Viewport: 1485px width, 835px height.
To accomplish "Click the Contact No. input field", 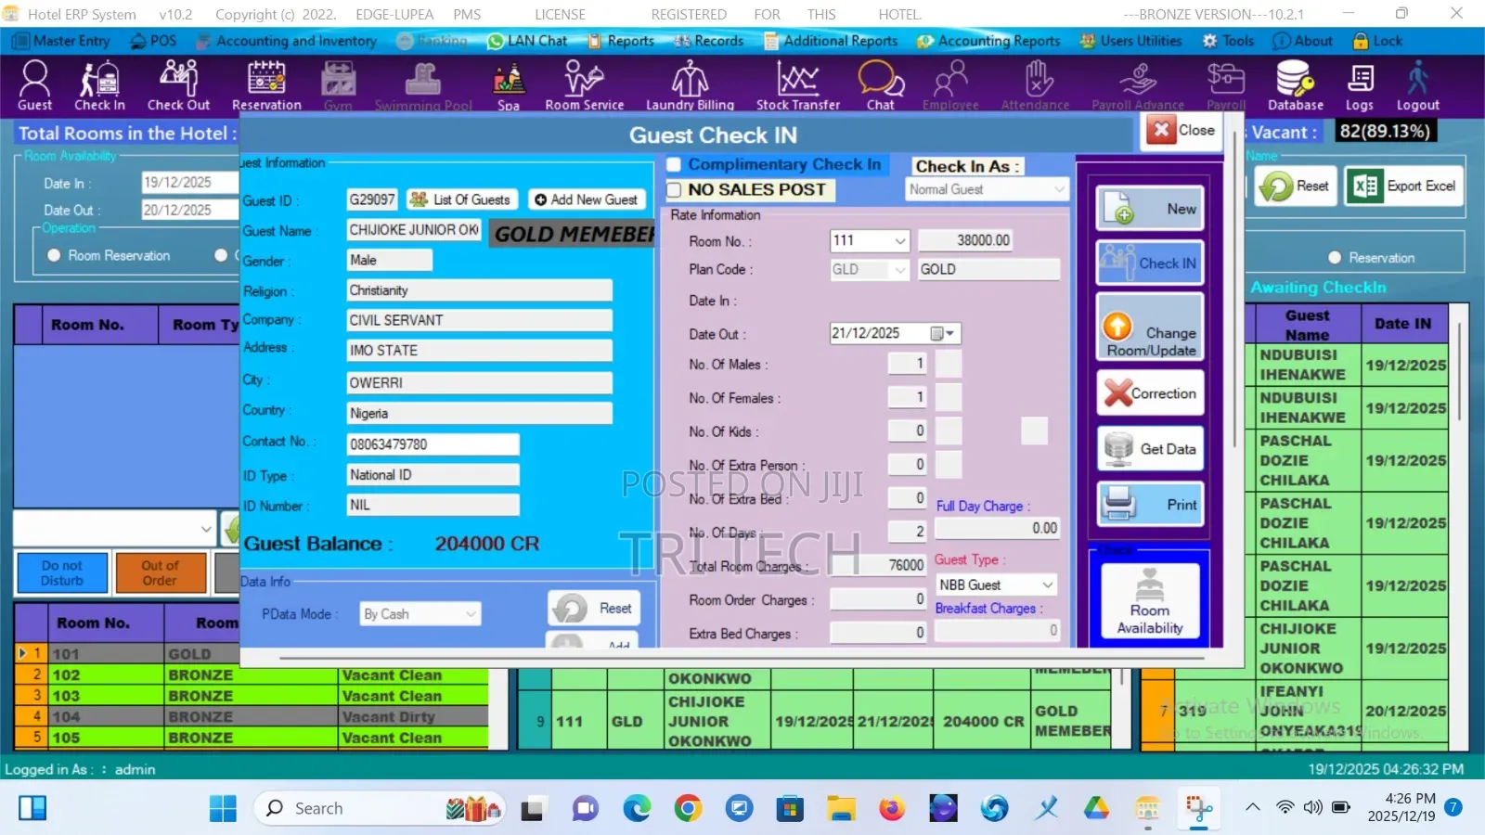I will [x=433, y=444].
